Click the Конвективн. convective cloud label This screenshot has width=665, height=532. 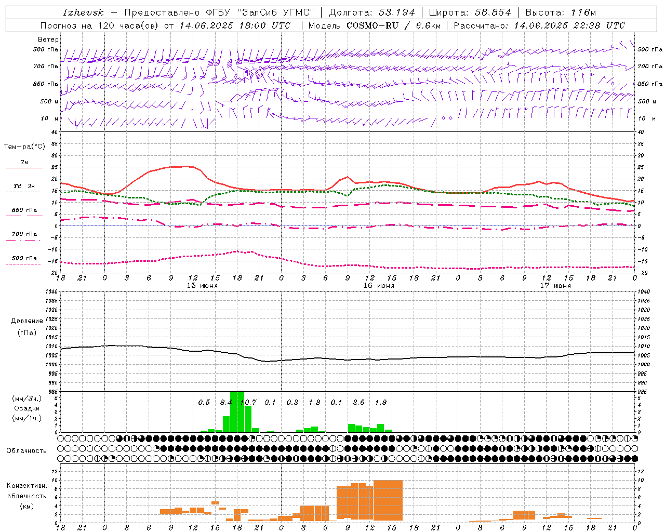pyautogui.click(x=26, y=486)
